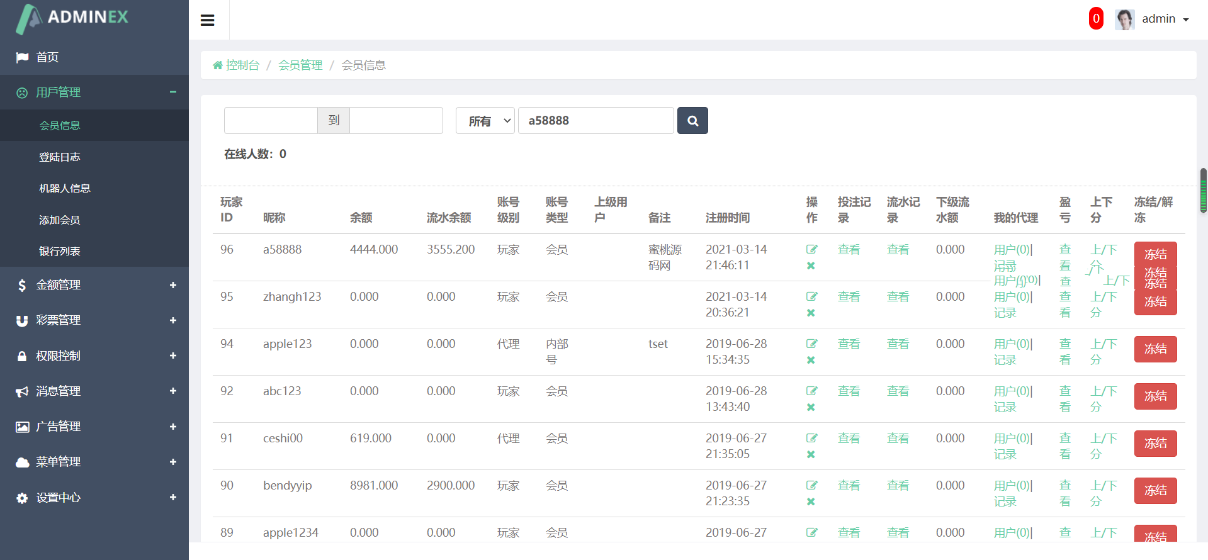
Task: Expand the 金额管理 sidebar menu
Action: 94,285
